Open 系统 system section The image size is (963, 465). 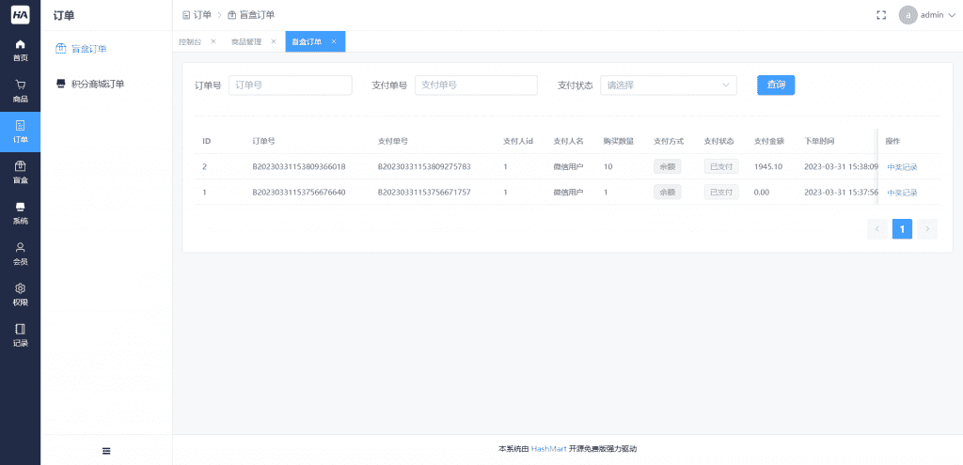coord(20,212)
